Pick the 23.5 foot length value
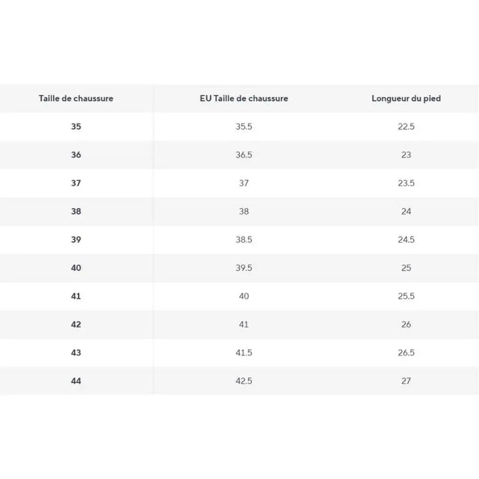The height and width of the screenshot is (479, 479). coord(406,183)
